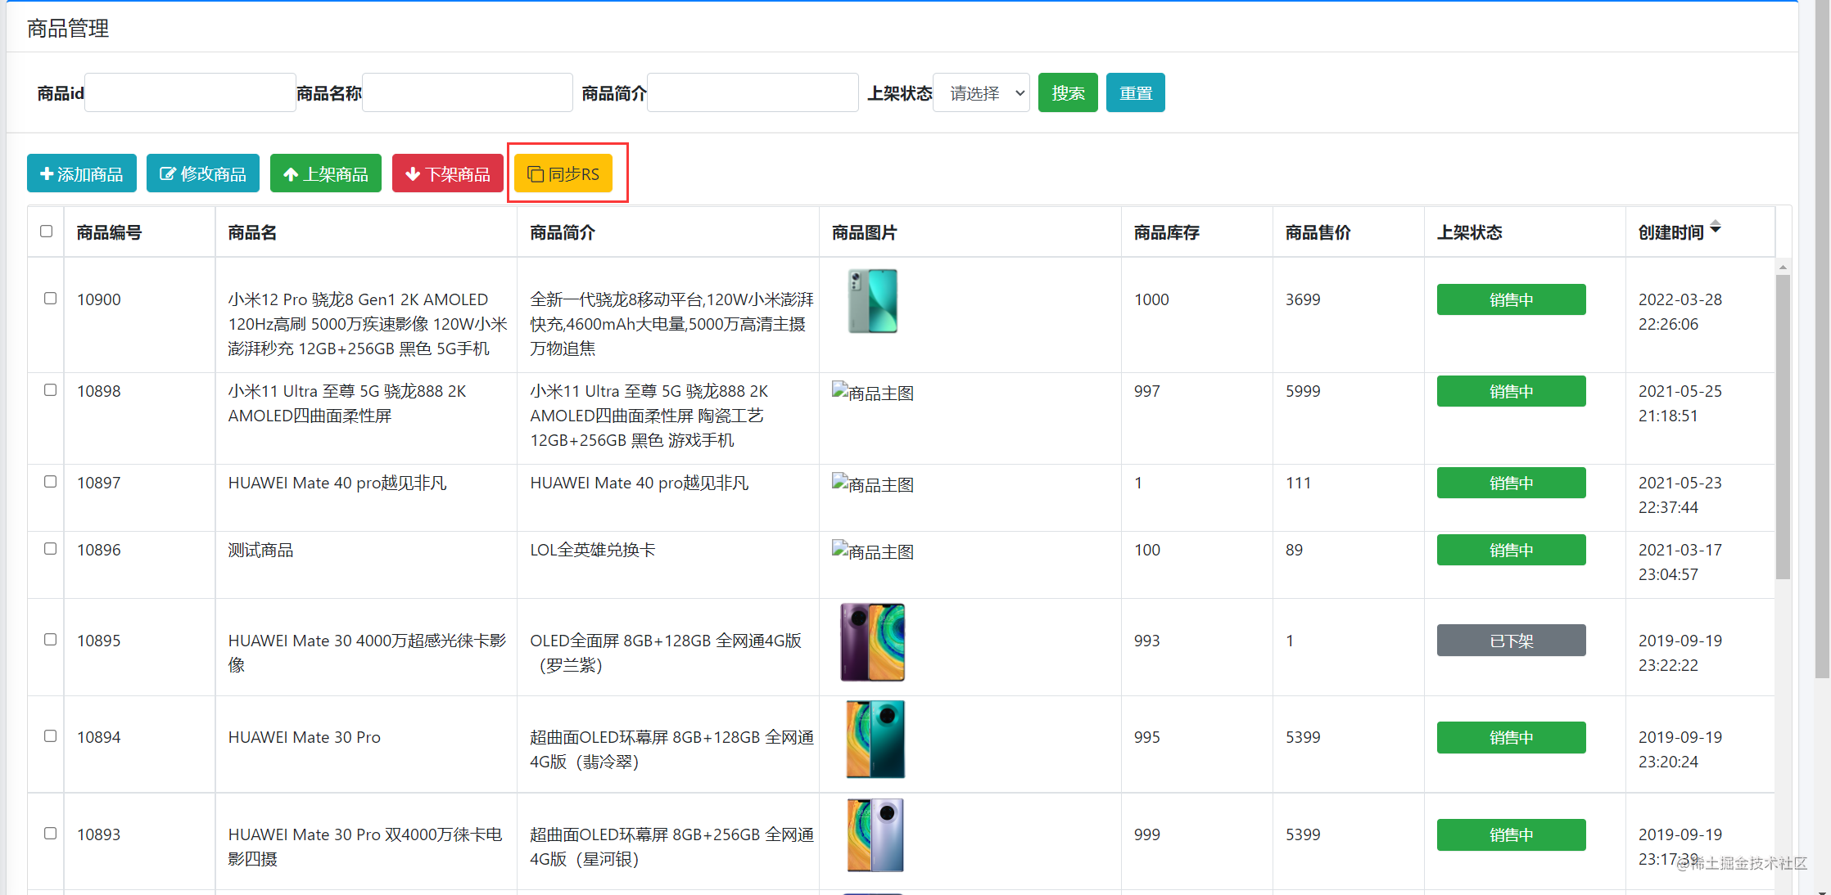Click the 同步RS copy icon button
This screenshot has height=895, width=1831.
click(563, 173)
